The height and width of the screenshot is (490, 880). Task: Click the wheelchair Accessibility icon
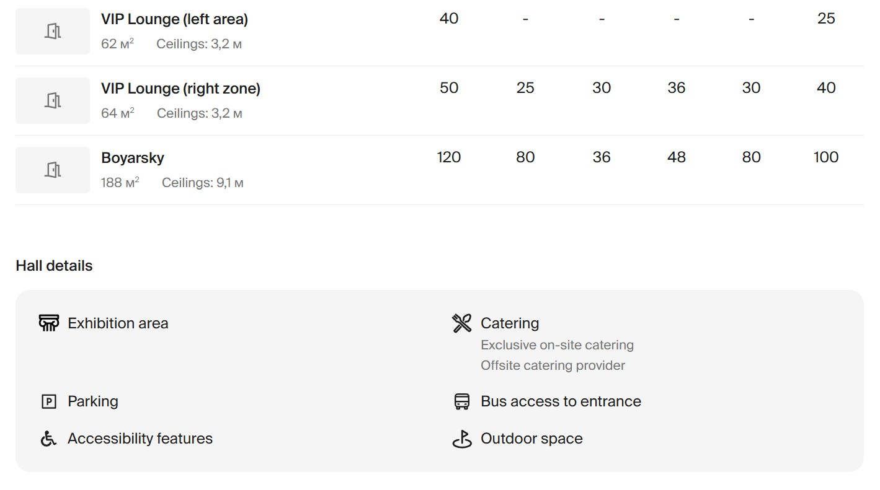coord(48,439)
